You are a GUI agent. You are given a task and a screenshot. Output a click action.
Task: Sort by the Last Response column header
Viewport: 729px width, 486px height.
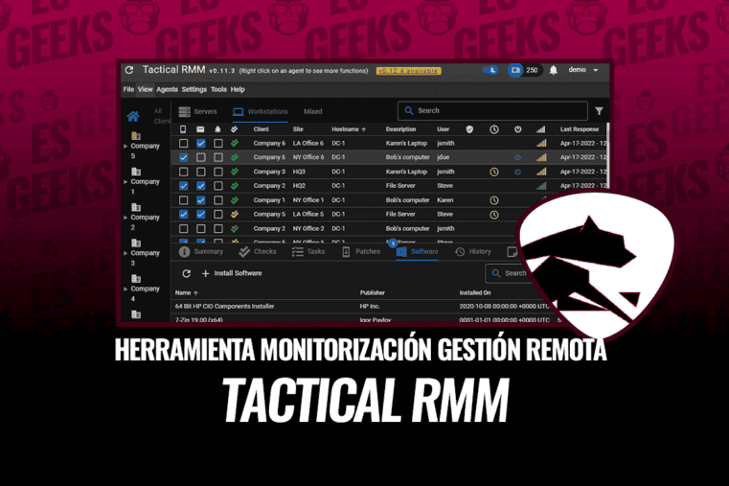[x=580, y=129]
